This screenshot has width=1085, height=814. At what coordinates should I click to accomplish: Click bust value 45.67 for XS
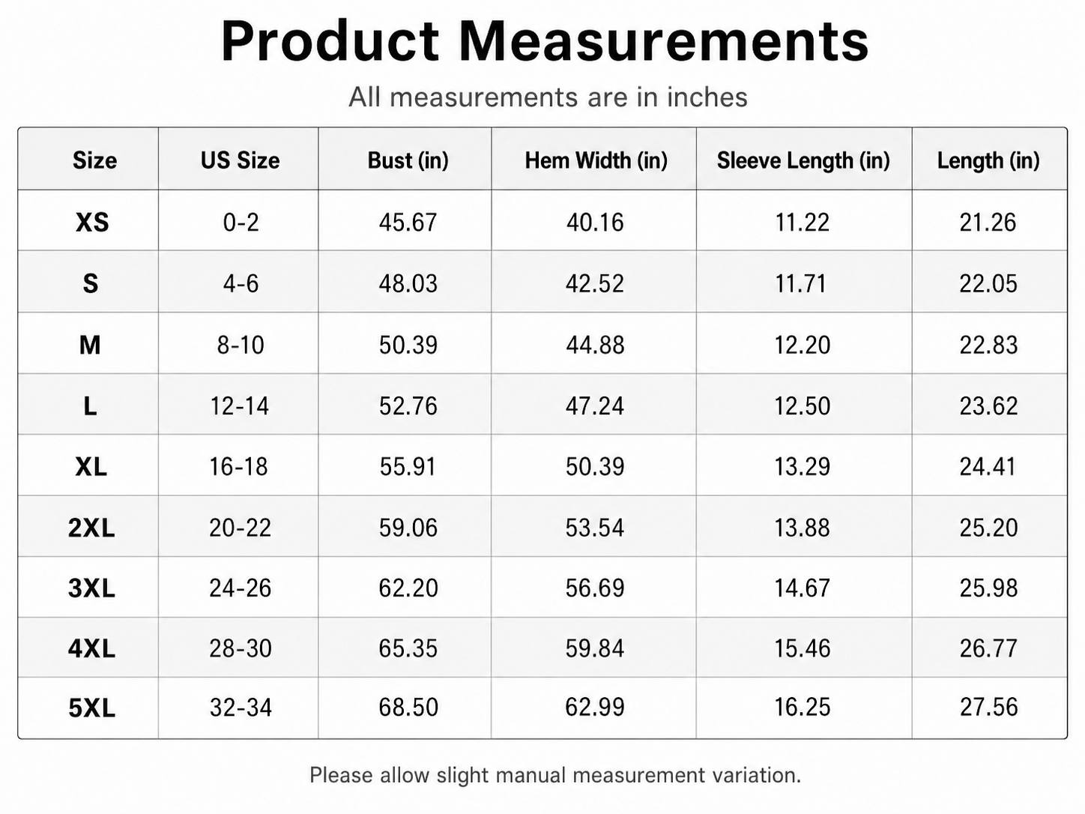408,223
